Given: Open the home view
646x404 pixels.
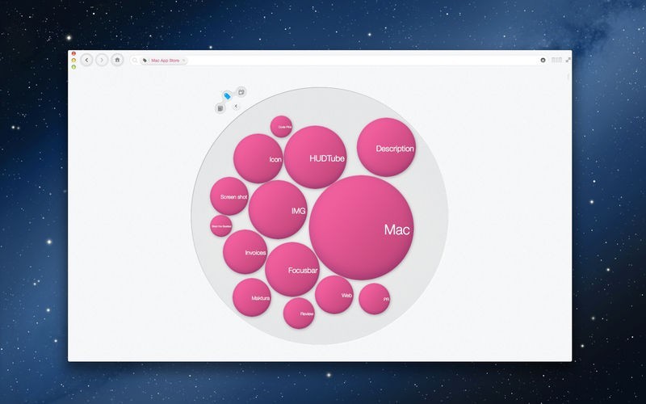Looking at the screenshot, I should tap(117, 60).
